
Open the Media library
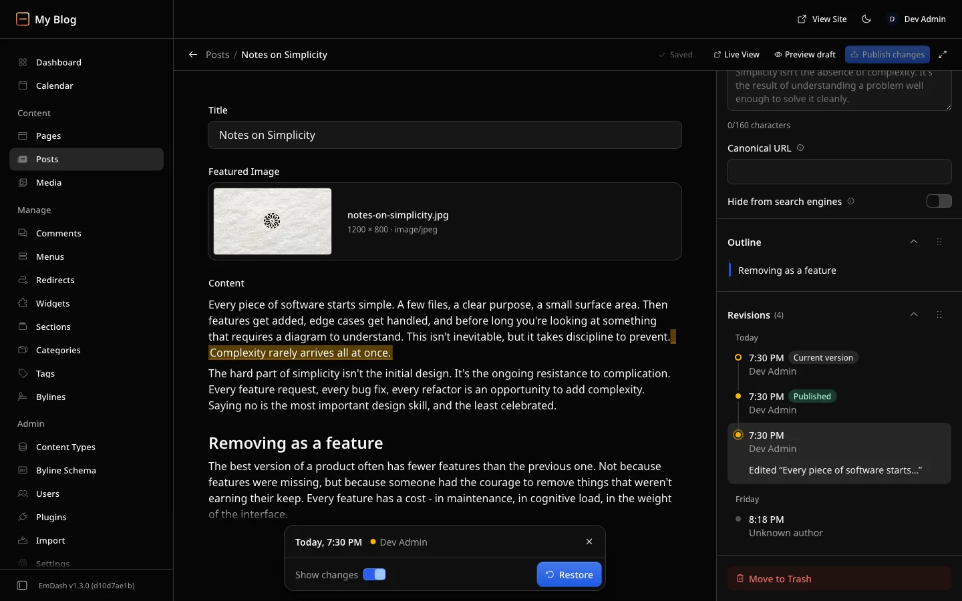point(86,182)
